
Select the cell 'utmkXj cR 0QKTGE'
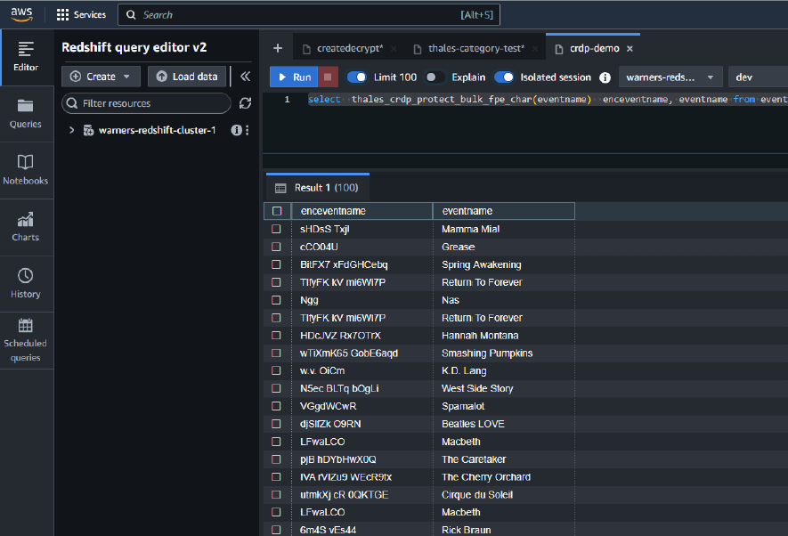point(362,495)
